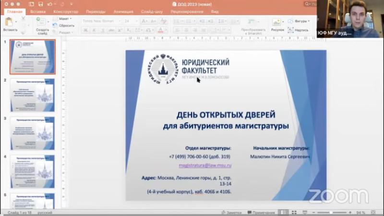
Task: Click the font color red A swatch
Action: (160, 30)
